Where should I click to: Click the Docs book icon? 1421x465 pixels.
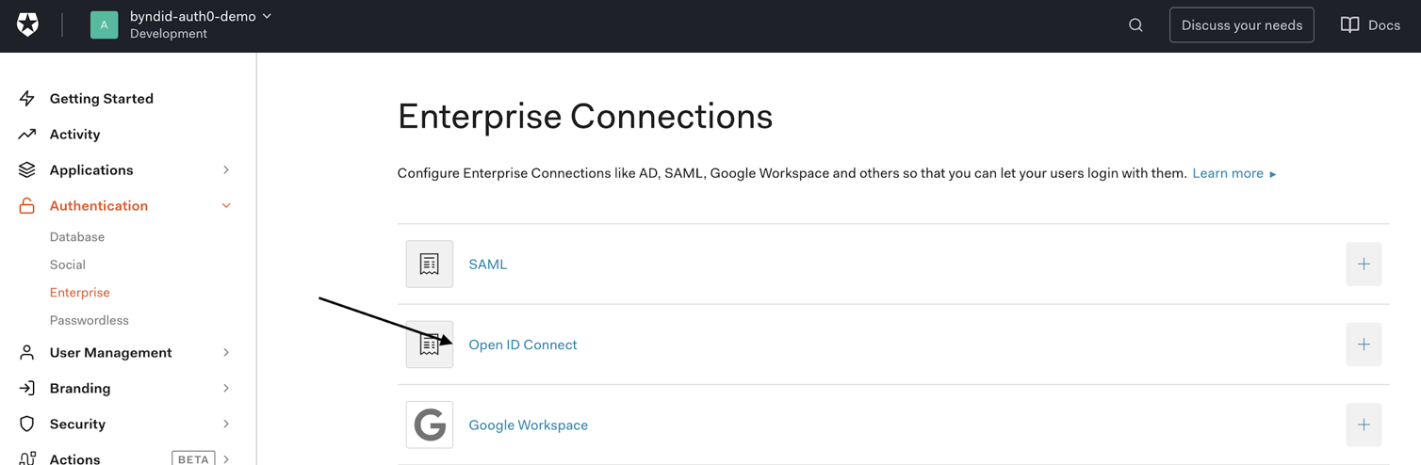[1349, 25]
